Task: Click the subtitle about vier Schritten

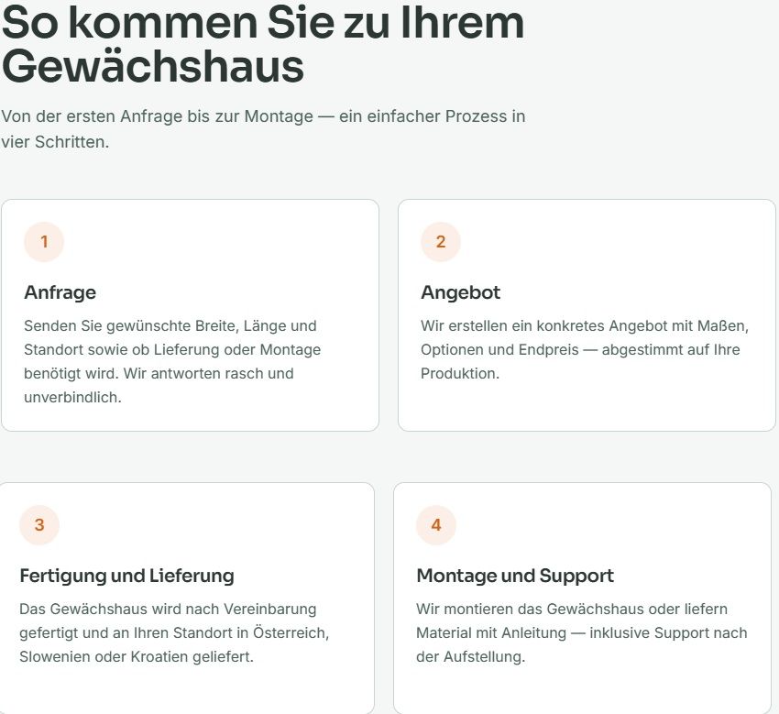Action: coord(263,128)
